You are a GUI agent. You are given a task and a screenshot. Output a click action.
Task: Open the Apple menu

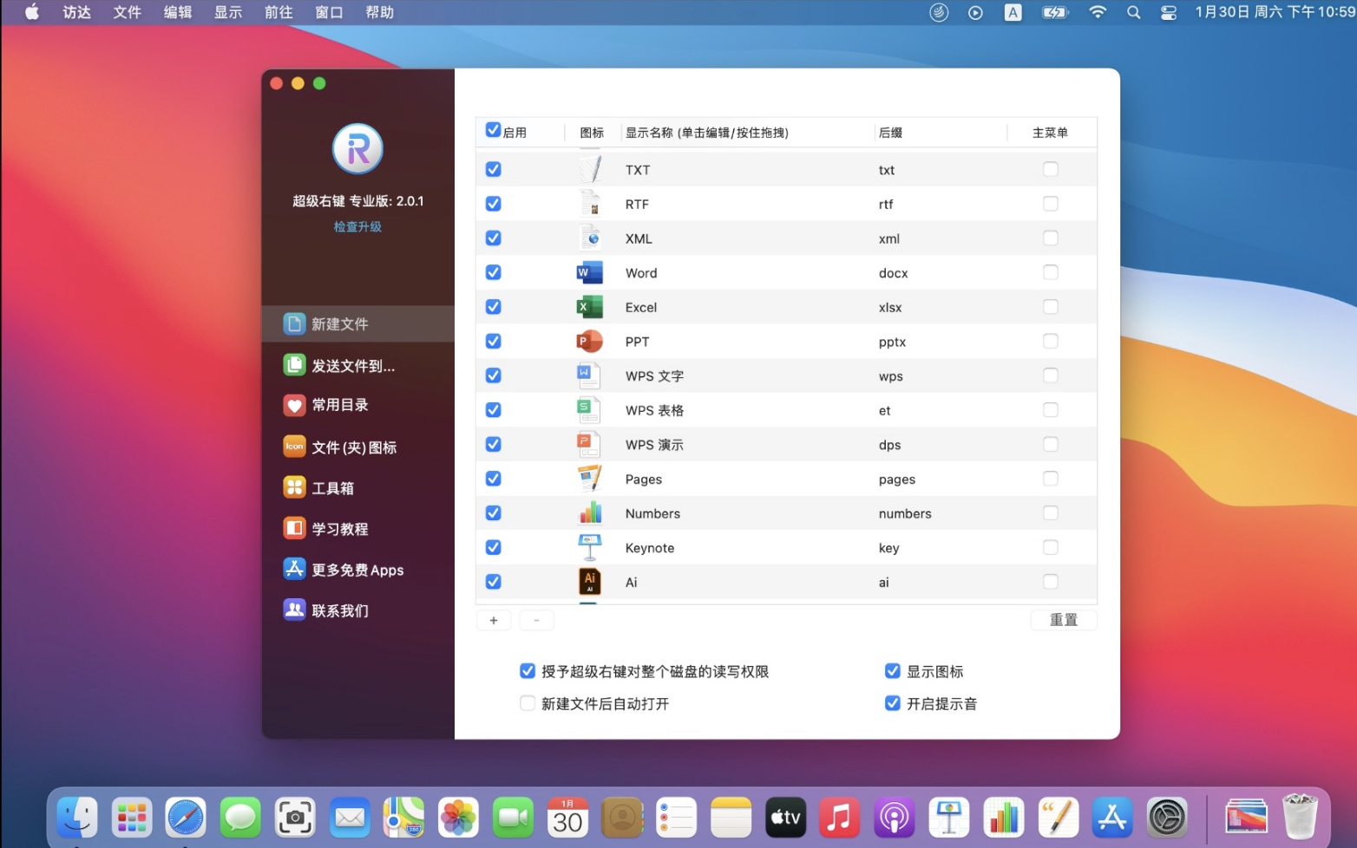tap(32, 12)
